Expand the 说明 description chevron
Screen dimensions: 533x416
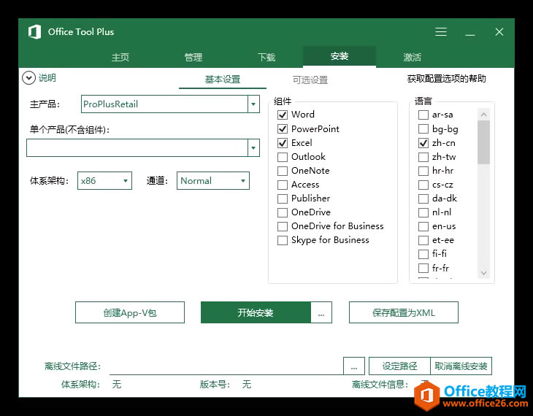point(29,78)
